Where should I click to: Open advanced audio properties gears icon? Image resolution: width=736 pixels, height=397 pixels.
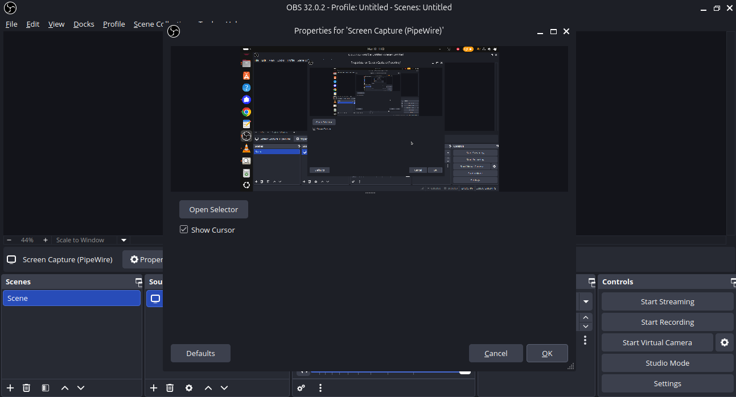pos(301,388)
